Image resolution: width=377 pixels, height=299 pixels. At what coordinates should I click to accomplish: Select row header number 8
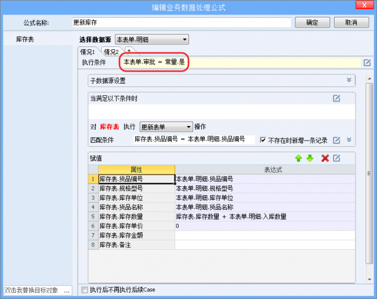point(93,245)
